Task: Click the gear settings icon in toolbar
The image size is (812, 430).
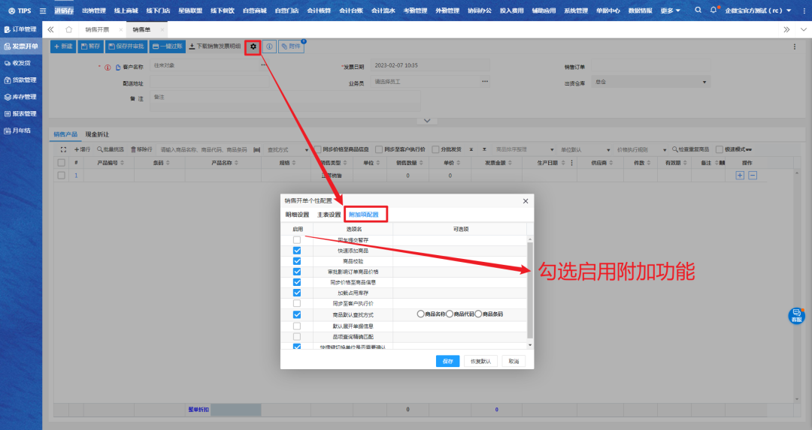Action: [253, 47]
